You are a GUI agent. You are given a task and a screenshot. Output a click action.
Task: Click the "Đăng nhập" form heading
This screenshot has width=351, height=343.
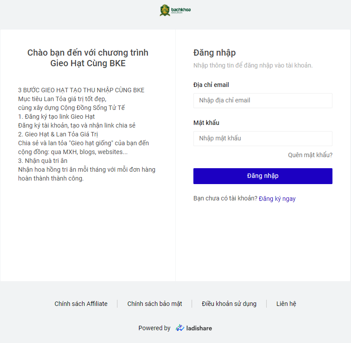click(x=215, y=53)
